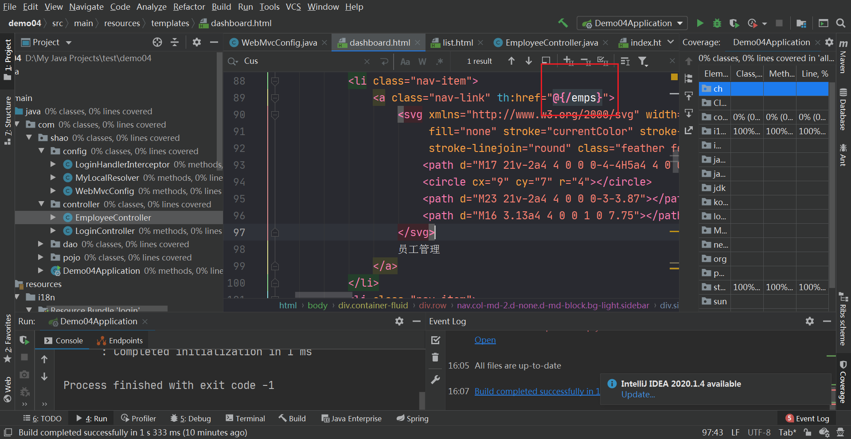Open the Project Structure dialog icon
This screenshot has height=439, width=851.
[x=801, y=23]
